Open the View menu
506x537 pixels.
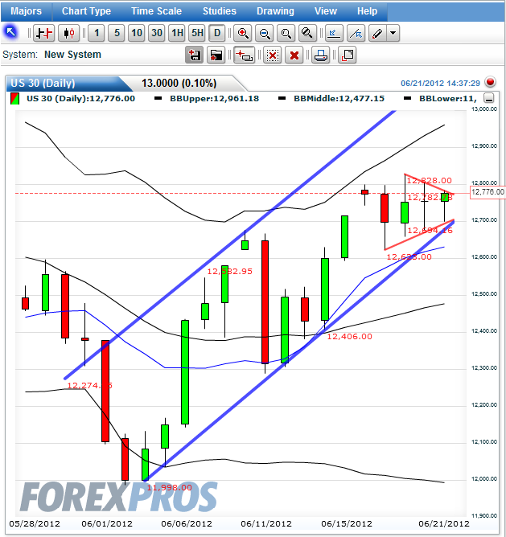326,11
